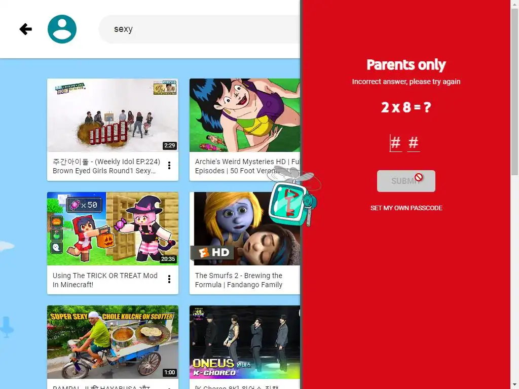Play the Trick or Treat Minecraft video
This screenshot has width=519, height=389.
click(x=113, y=228)
